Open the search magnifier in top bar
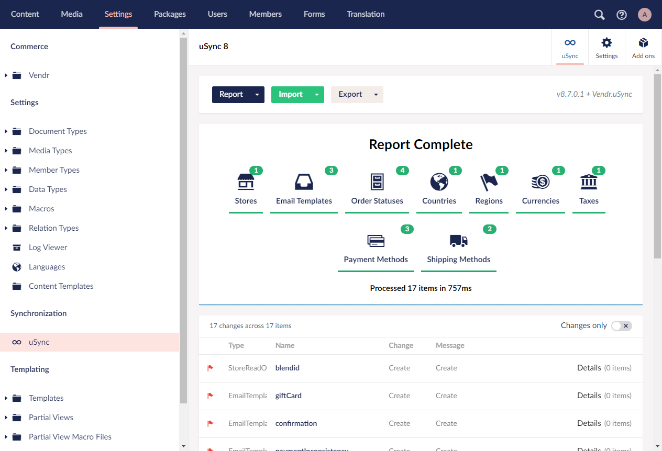The width and height of the screenshot is (662, 451). [600, 15]
